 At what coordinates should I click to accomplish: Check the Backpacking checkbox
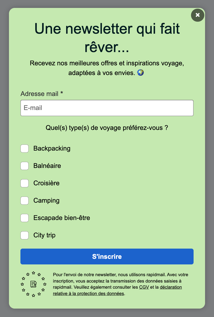25,149
